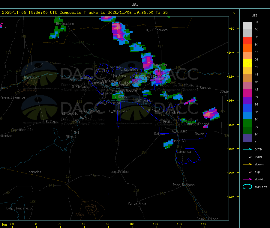270x228 pixels.
Task: Click the eb+bip magenta arrow legend icon
Action: pyautogui.click(x=247, y=179)
